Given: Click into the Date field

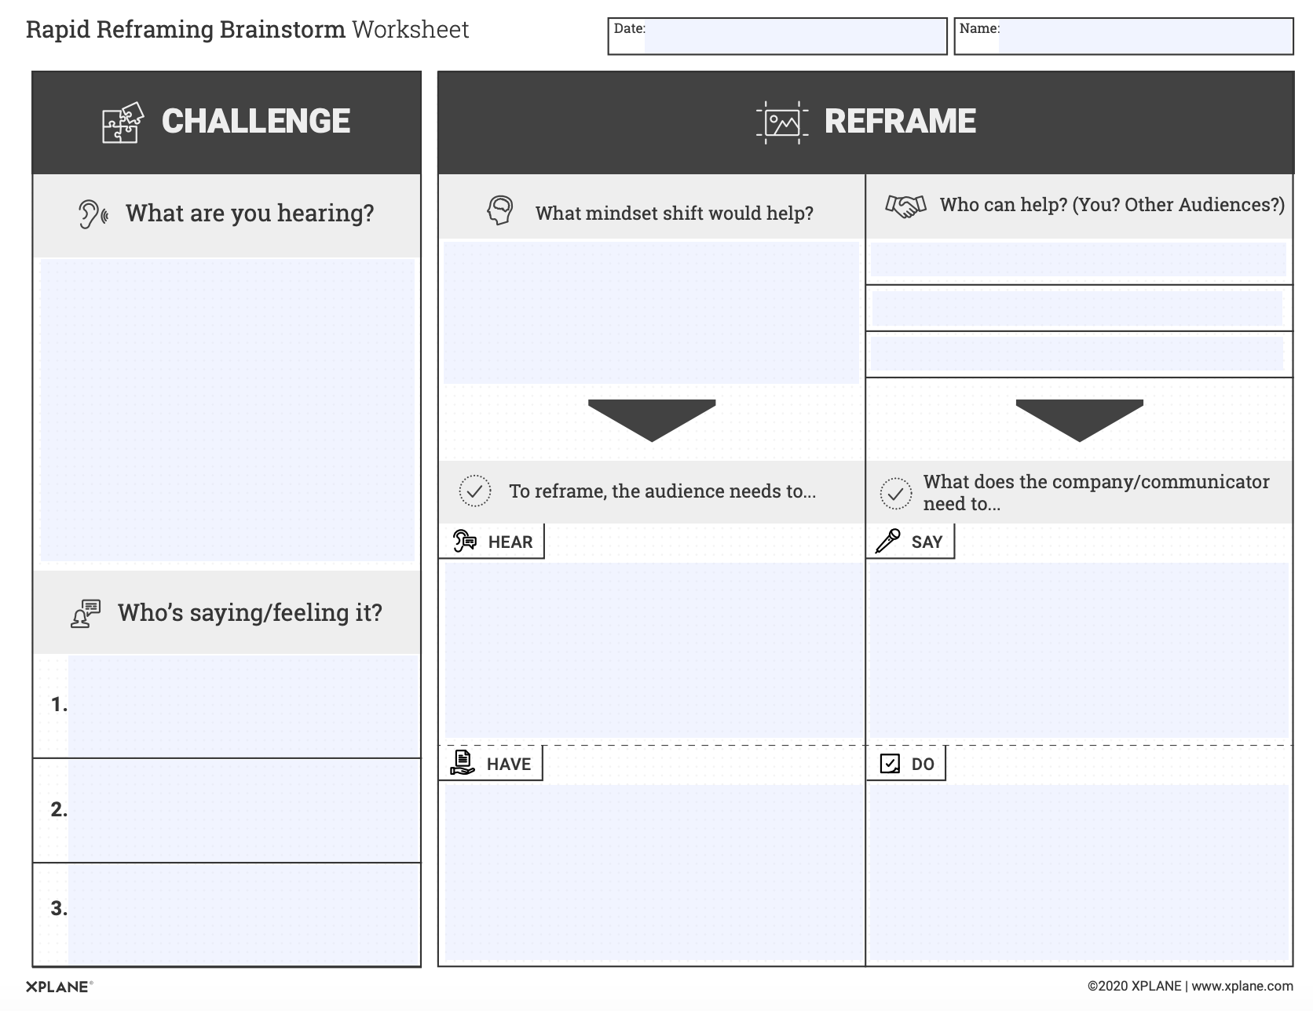Looking at the screenshot, I should (795, 37).
